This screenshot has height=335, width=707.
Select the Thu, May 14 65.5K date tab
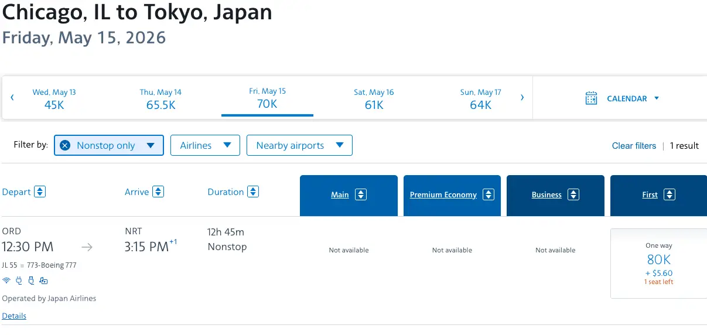pyautogui.click(x=160, y=99)
